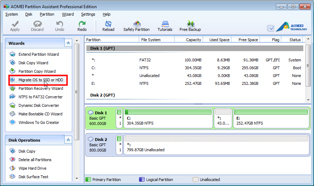Select the Disk 1 (GPT) header row
Image resolution: width=314 pixels, height=186 pixels.
(195, 48)
